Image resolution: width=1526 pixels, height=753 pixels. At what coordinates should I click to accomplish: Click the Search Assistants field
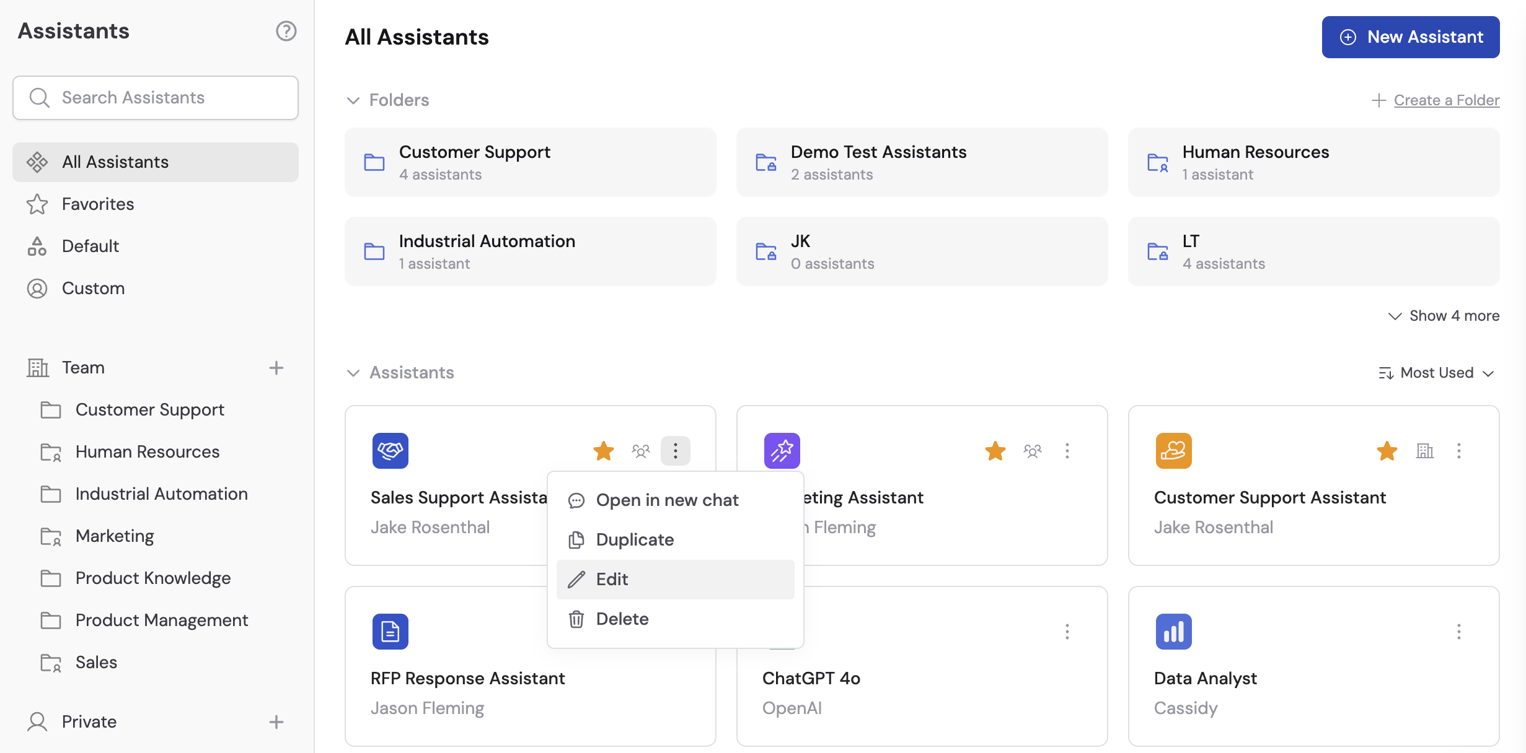click(155, 97)
